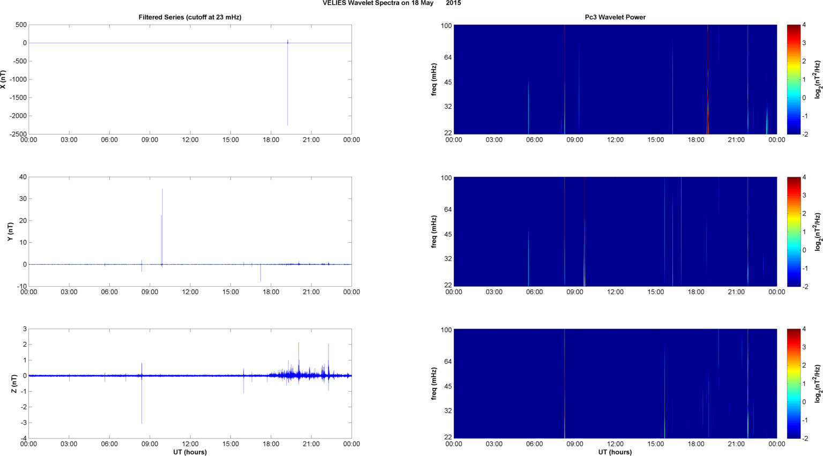Click the '15:00' tick under the middle wavelet panel
Image resolution: width=823 pixels, height=456 pixels.
coord(656,292)
